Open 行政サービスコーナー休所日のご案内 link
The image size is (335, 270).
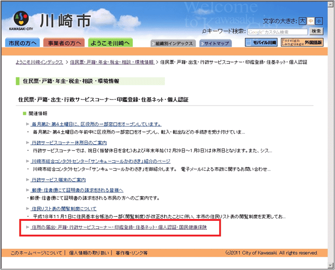69,143
